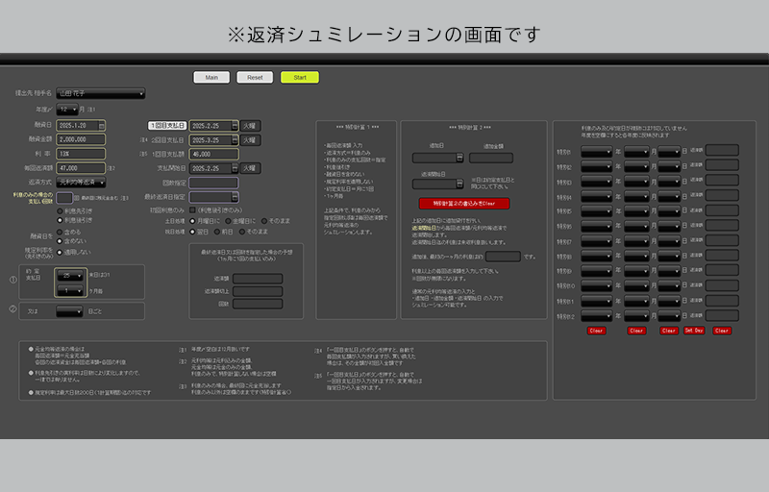Click the 回数指定 input field
Screen dimensions: 769x492
click(x=213, y=183)
